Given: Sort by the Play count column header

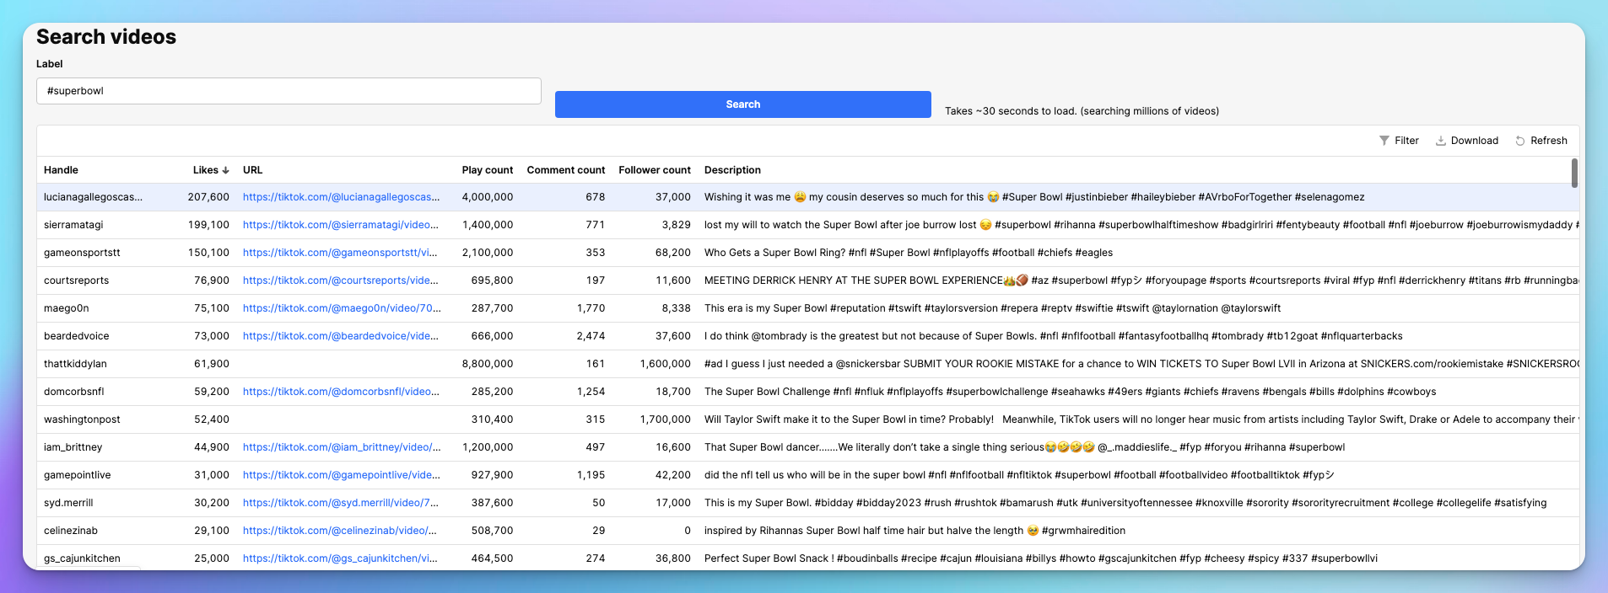Looking at the screenshot, I should click(x=487, y=170).
